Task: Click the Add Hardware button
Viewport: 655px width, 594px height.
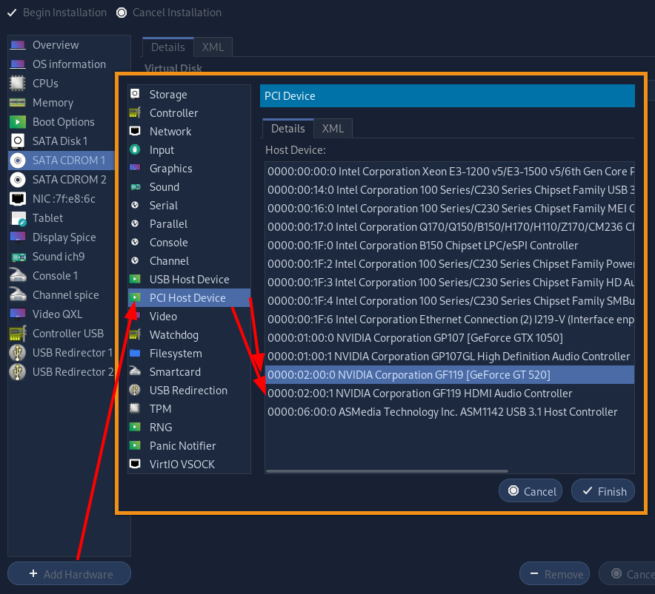Action: coord(70,573)
